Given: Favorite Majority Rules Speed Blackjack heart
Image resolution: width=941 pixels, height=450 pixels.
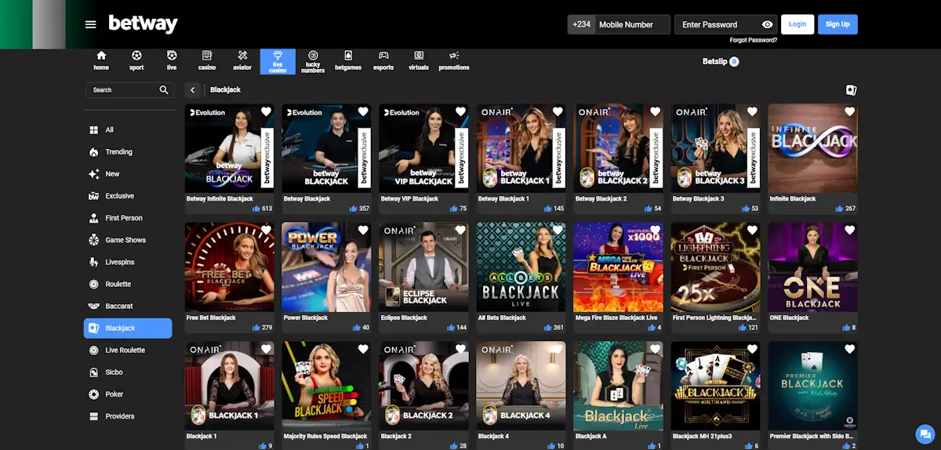Looking at the screenshot, I should tap(363, 350).
